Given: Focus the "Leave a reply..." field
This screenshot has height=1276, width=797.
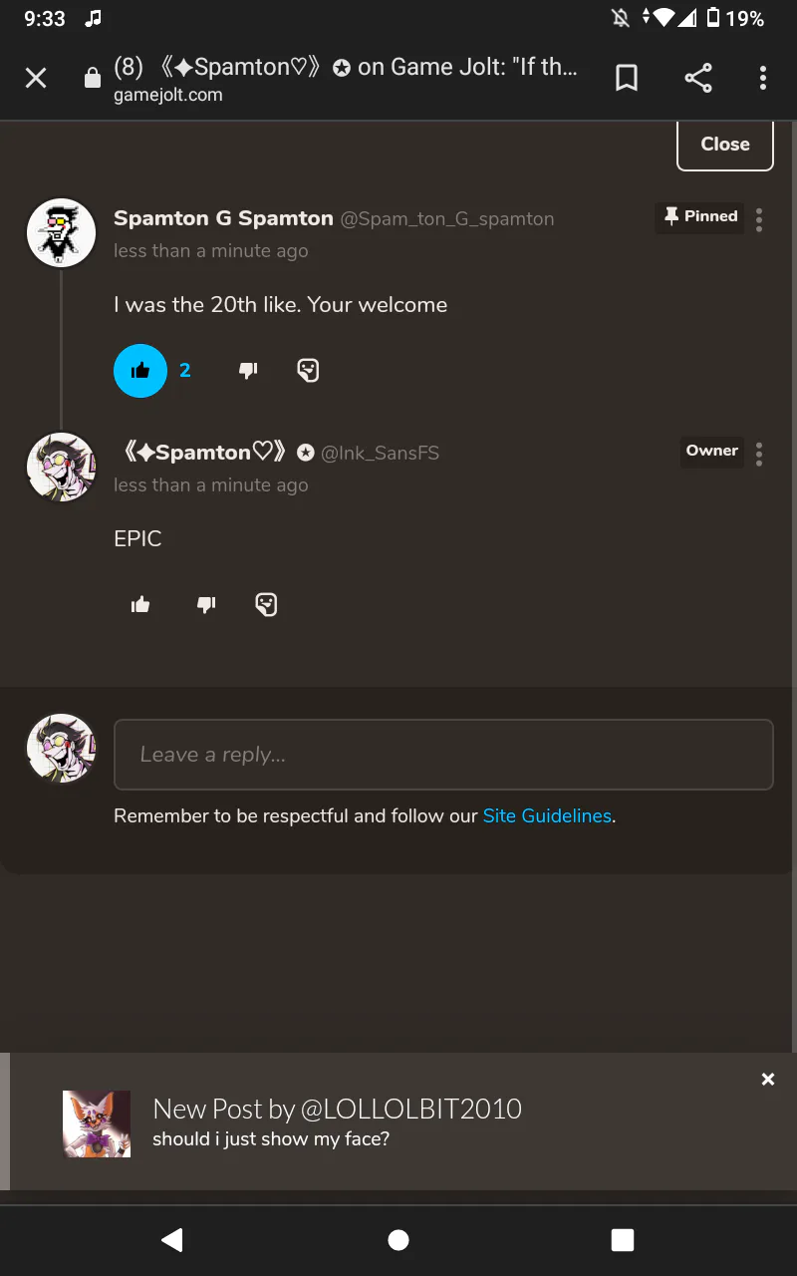Looking at the screenshot, I should pyautogui.click(x=443, y=755).
